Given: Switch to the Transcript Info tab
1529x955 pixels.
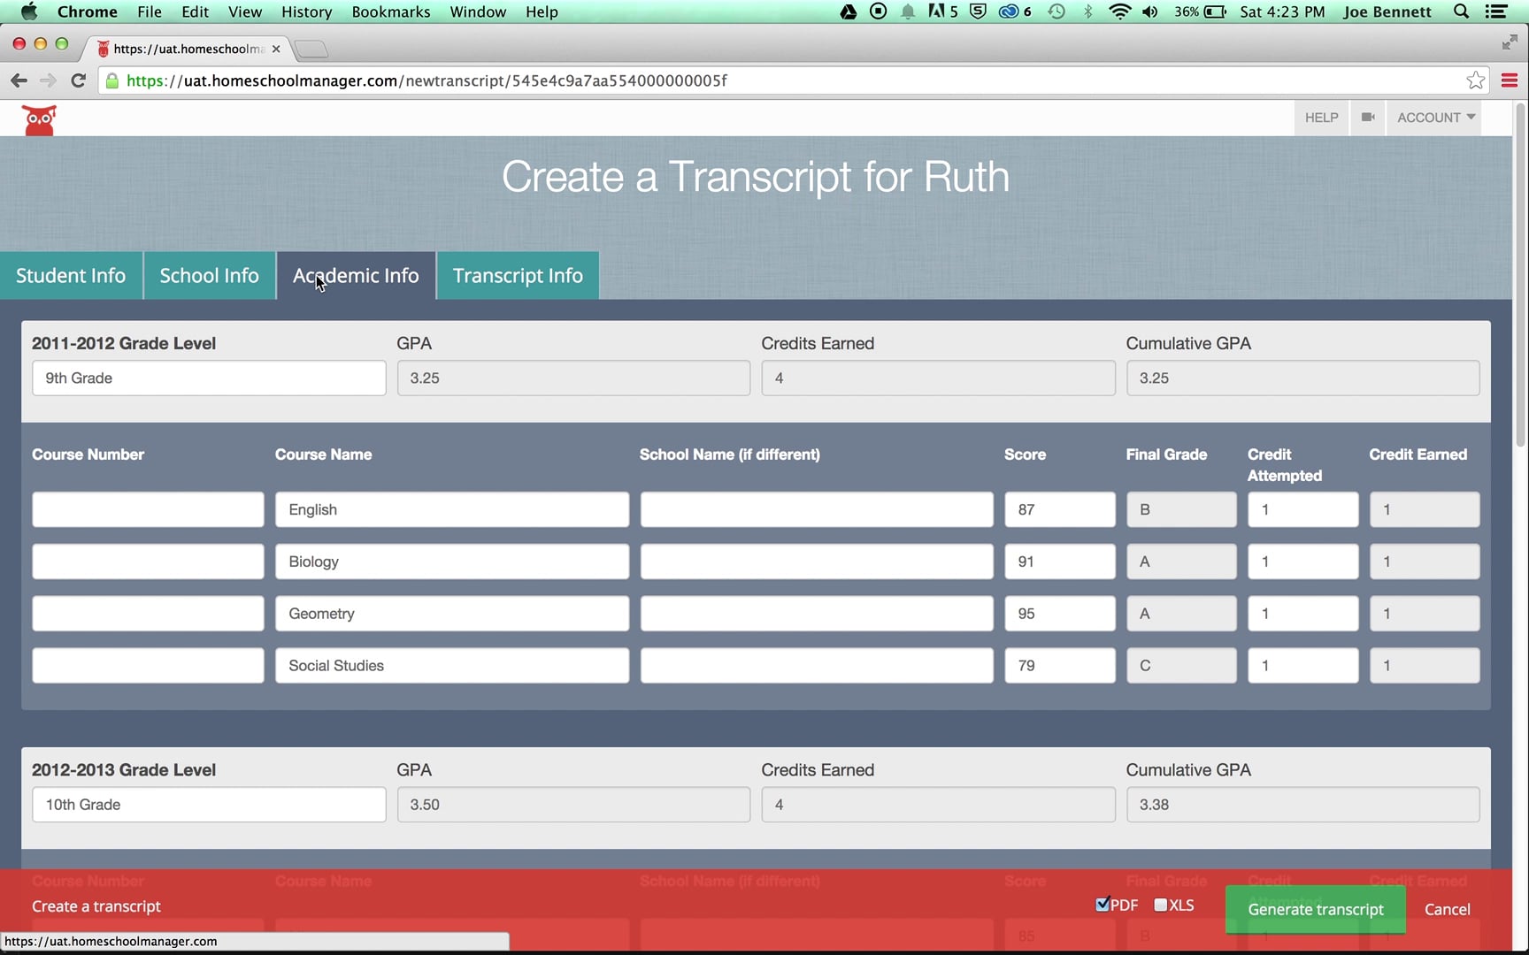Looking at the screenshot, I should (517, 275).
